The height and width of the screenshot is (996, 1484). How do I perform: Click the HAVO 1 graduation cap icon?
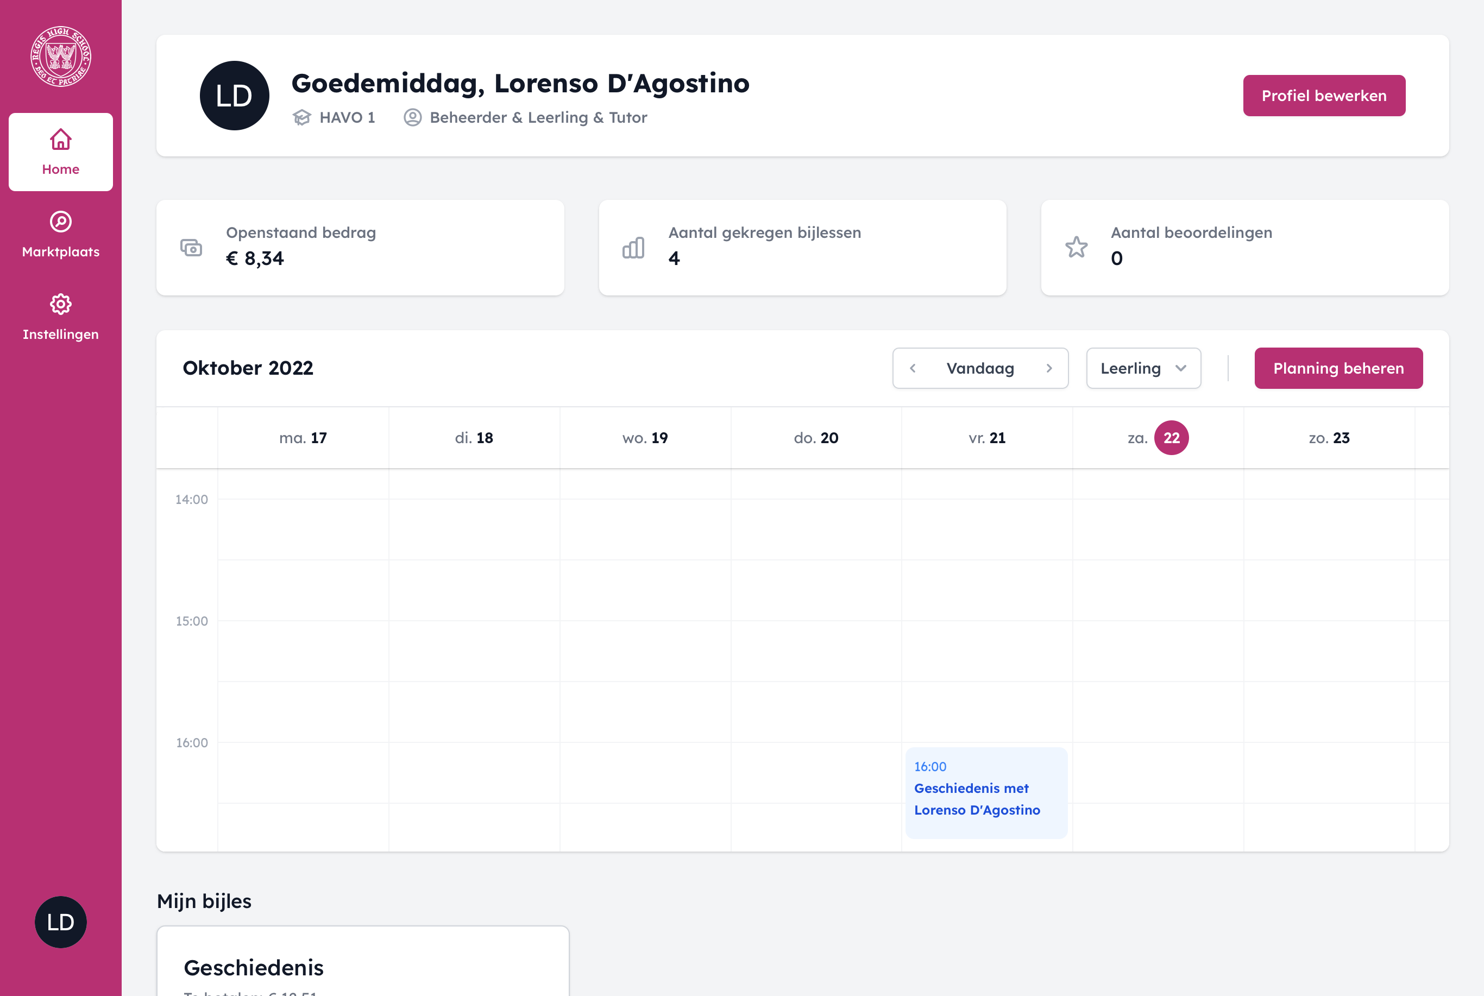click(302, 117)
